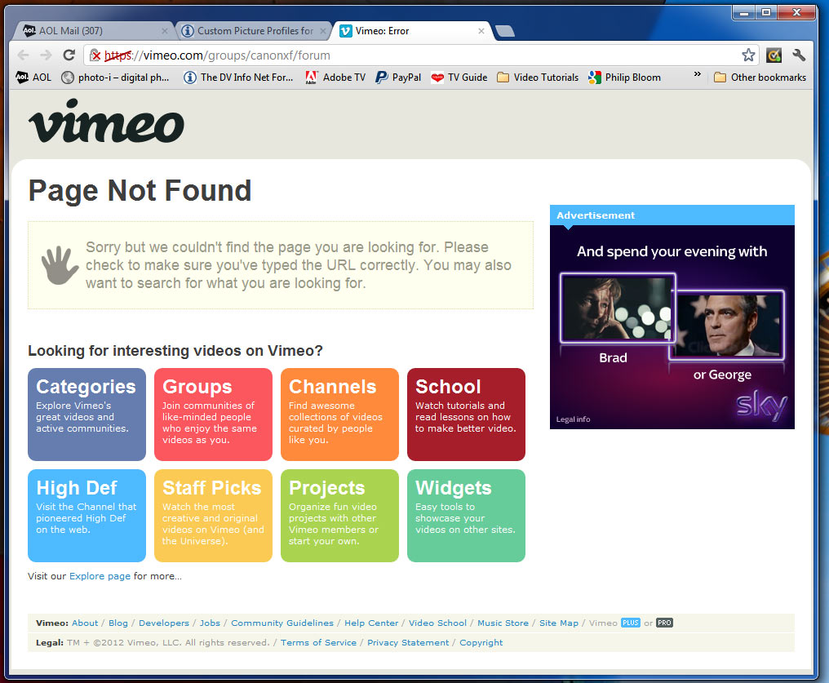Click the Vimeo logo

(106, 121)
